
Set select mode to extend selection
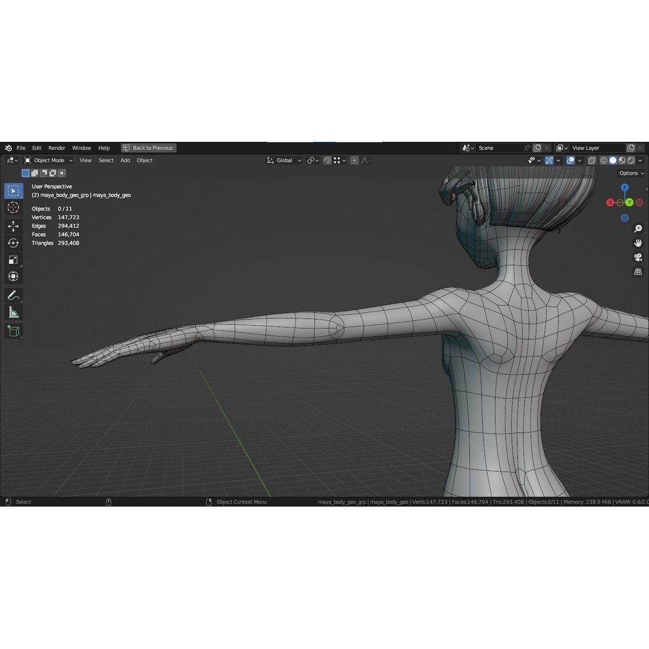point(35,173)
